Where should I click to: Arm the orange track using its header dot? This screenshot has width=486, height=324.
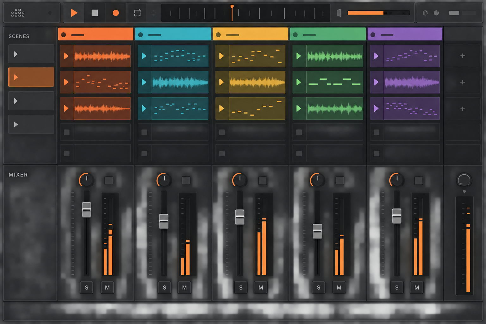[64, 35]
